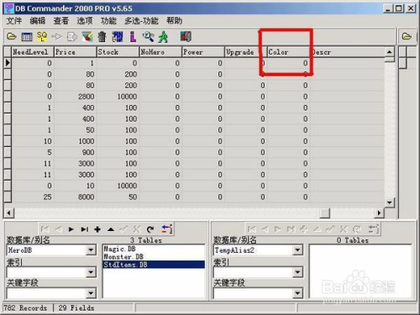
Task: Click the red-blue sort icon in left navigator
Action: 167,229
